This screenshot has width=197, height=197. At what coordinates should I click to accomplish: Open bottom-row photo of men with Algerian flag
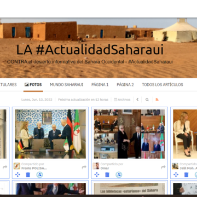[50, 189]
